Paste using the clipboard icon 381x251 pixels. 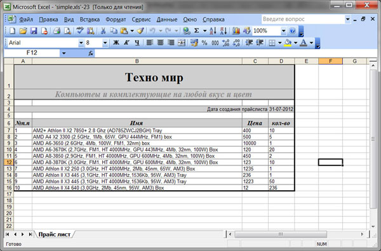pyautogui.click(x=124, y=31)
